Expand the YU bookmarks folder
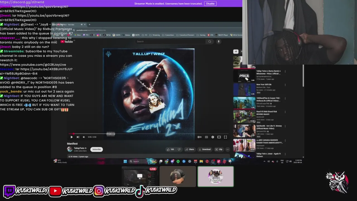The width and height of the screenshot is (357, 201). click(144, 35)
